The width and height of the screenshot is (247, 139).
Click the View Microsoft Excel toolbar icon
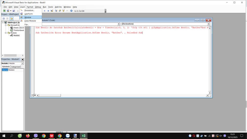[x=4, y=11]
